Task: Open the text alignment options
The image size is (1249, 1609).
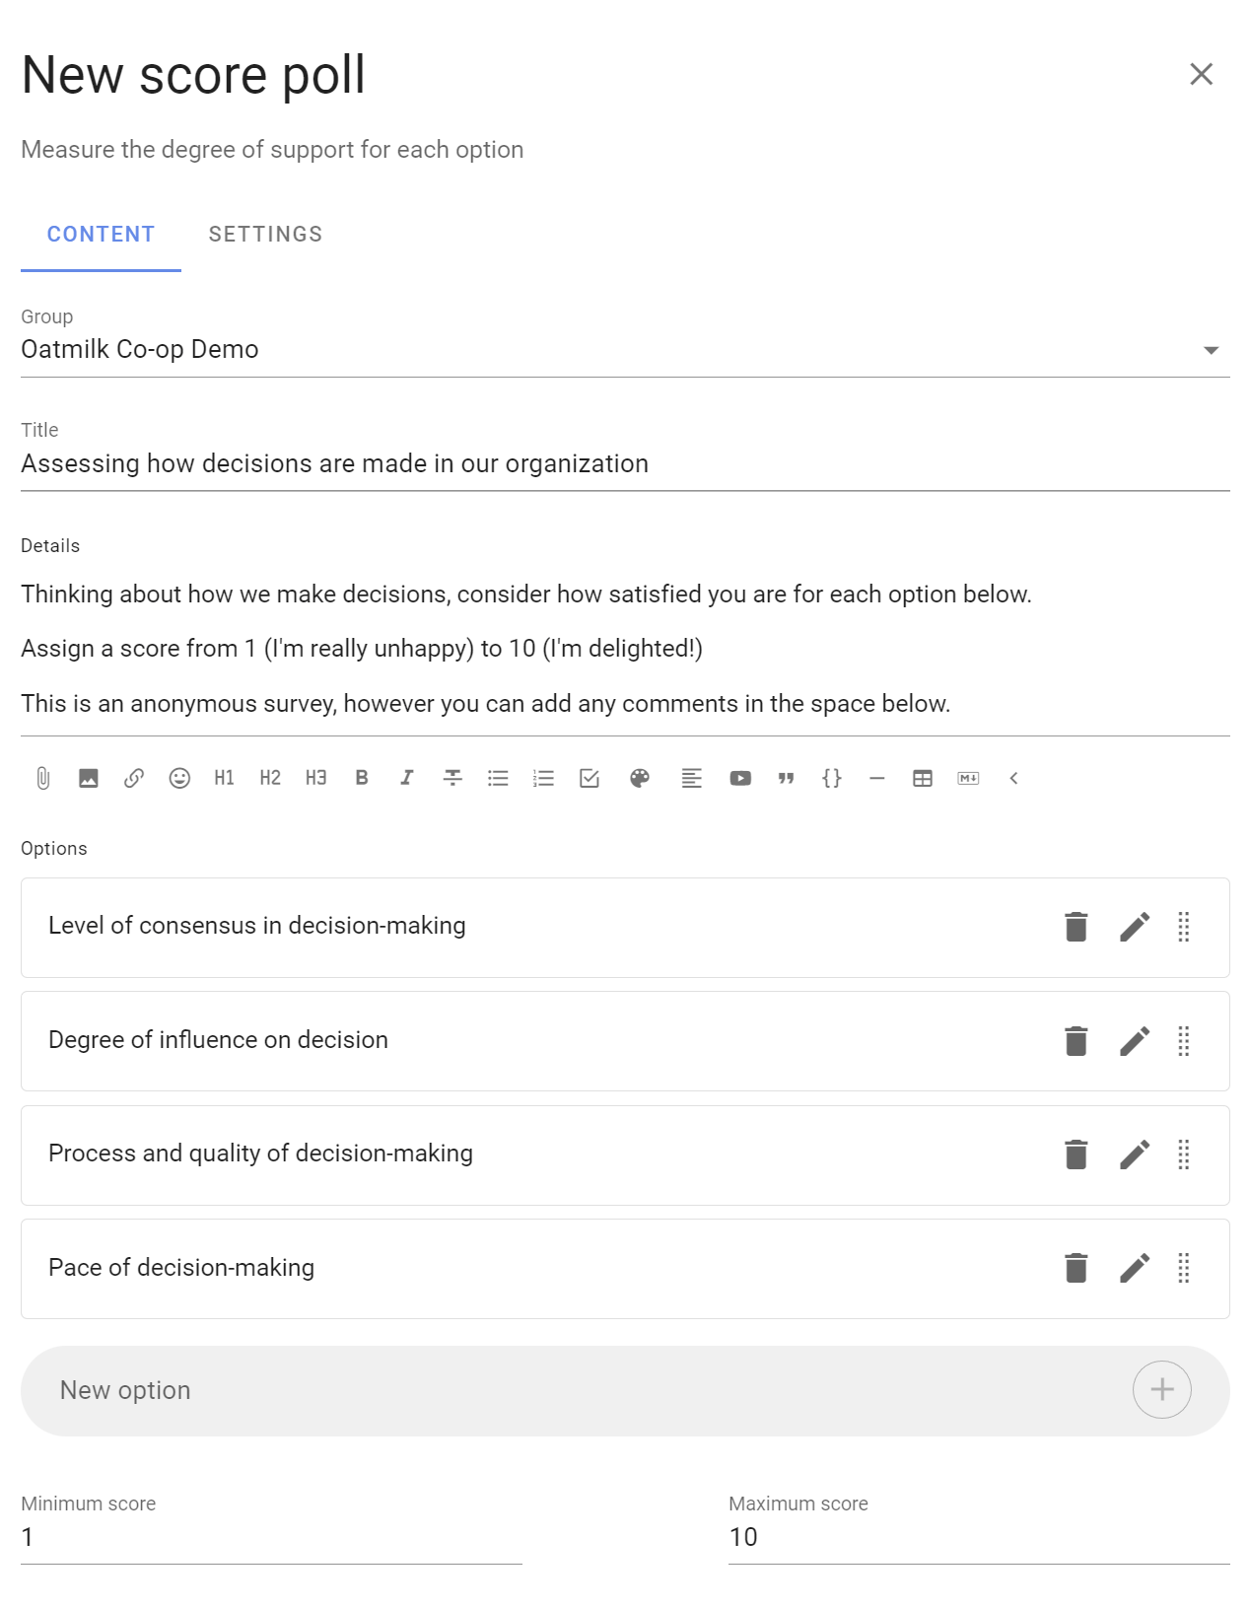Action: tap(692, 778)
